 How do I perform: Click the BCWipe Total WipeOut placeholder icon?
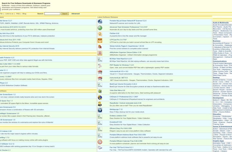point(100,60)
